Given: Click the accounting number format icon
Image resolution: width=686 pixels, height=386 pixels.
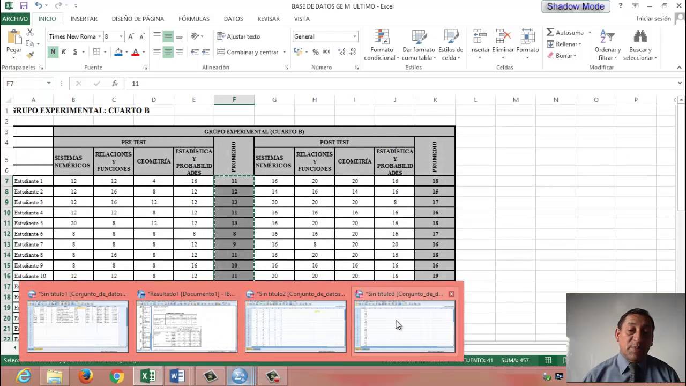Looking at the screenshot, I should (298, 52).
